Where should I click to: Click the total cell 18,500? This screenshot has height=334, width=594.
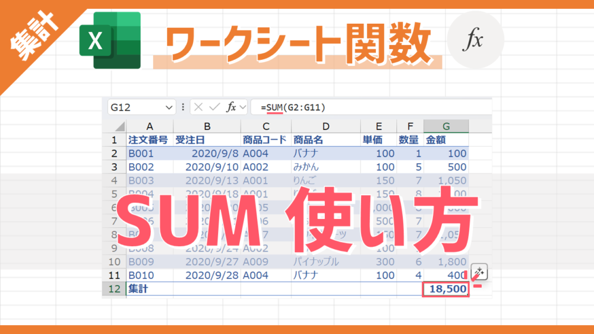(446, 289)
